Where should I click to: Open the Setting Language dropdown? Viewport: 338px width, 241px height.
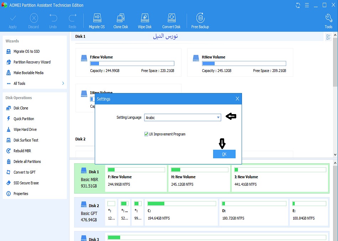(183, 117)
